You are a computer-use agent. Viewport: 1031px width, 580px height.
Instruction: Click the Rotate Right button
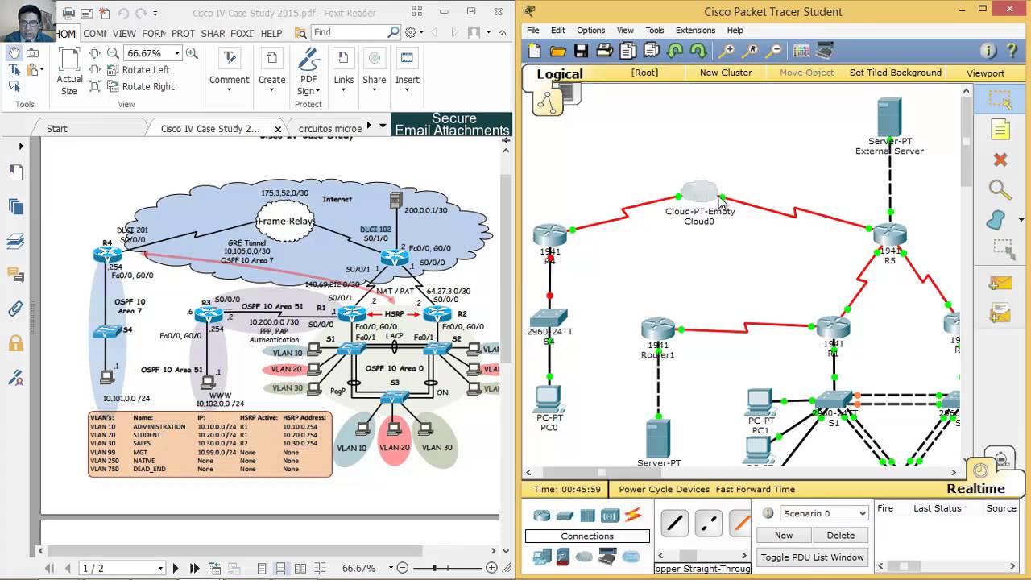click(x=140, y=87)
